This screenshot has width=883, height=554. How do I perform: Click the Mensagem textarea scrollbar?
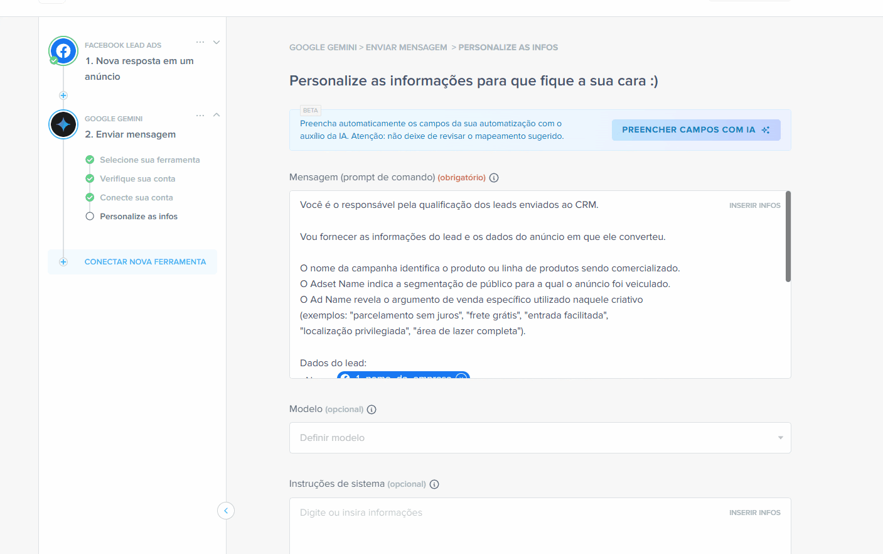click(788, 237)
